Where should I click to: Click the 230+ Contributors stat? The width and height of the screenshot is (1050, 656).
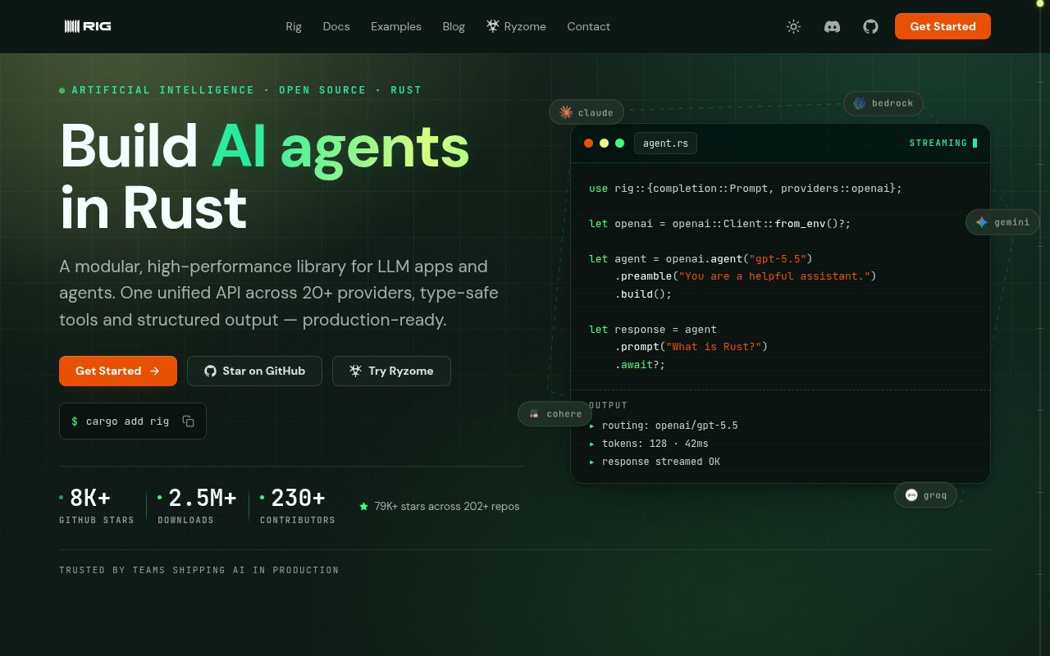point(298,506)
